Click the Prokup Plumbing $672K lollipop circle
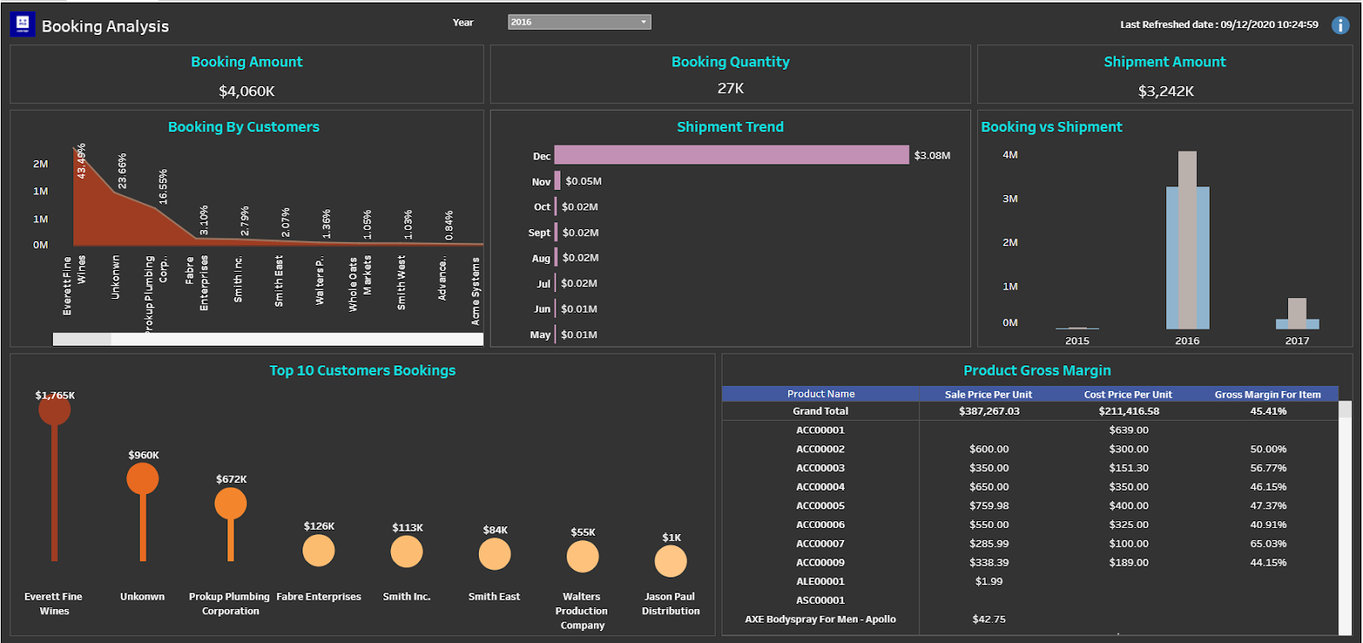1363x643 pixels. pyautogui.click(x=230, y=503)
